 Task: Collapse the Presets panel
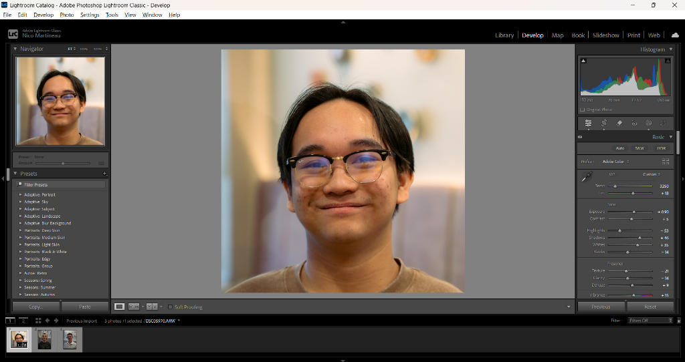[x=15, y=174]
